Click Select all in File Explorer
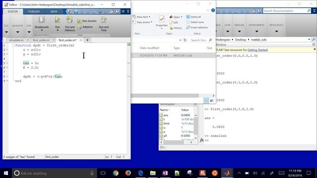 tap(194, 17)
